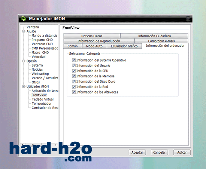Image resolution: width=206 pixels, height=169 pixels.
Task: Open the Modo Auto tab
Action: tap(94, 46)
